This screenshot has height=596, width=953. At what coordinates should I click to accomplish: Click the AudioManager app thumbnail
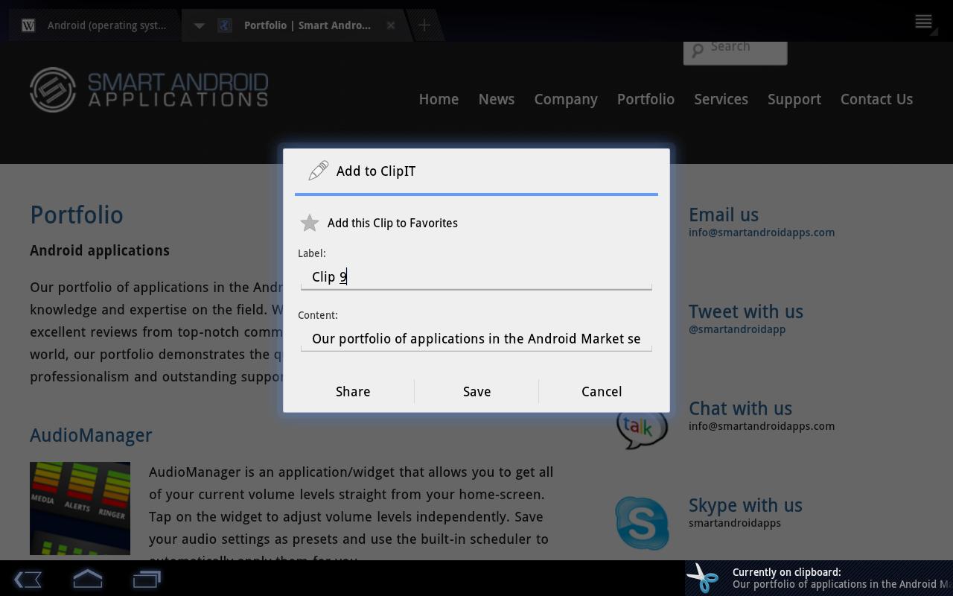click(80, 508)
